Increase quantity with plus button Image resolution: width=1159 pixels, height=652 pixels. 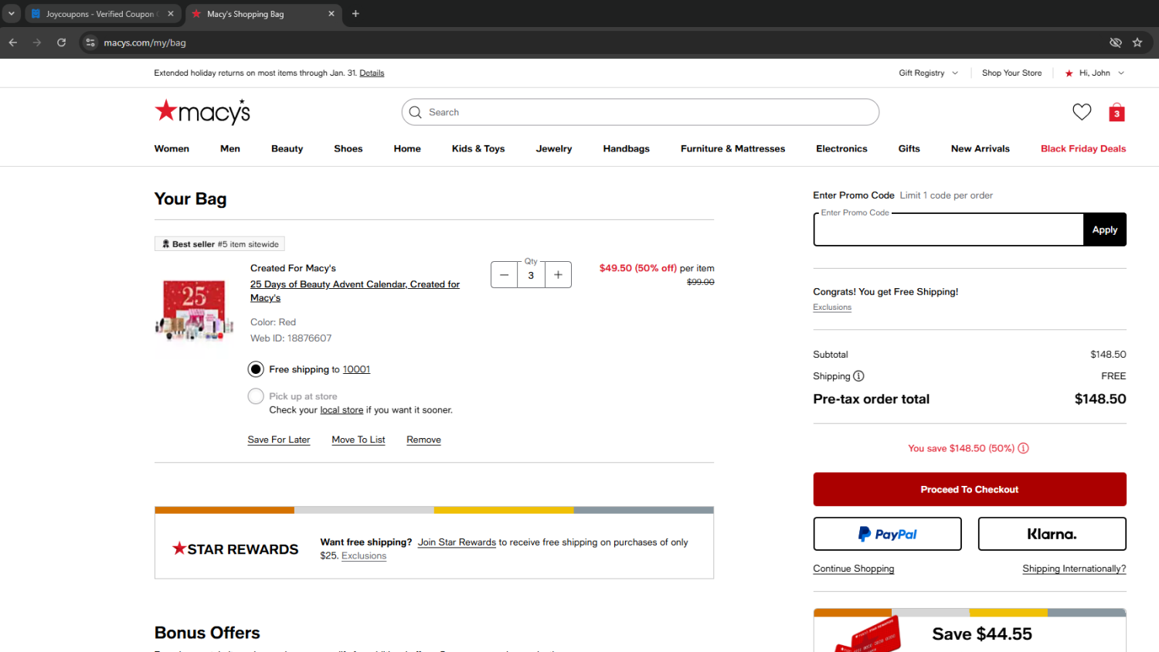(558, 275)
